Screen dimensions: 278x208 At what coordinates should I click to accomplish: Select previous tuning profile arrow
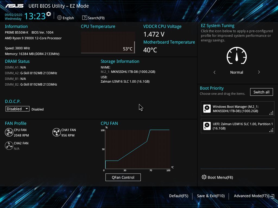pos(214,72)
